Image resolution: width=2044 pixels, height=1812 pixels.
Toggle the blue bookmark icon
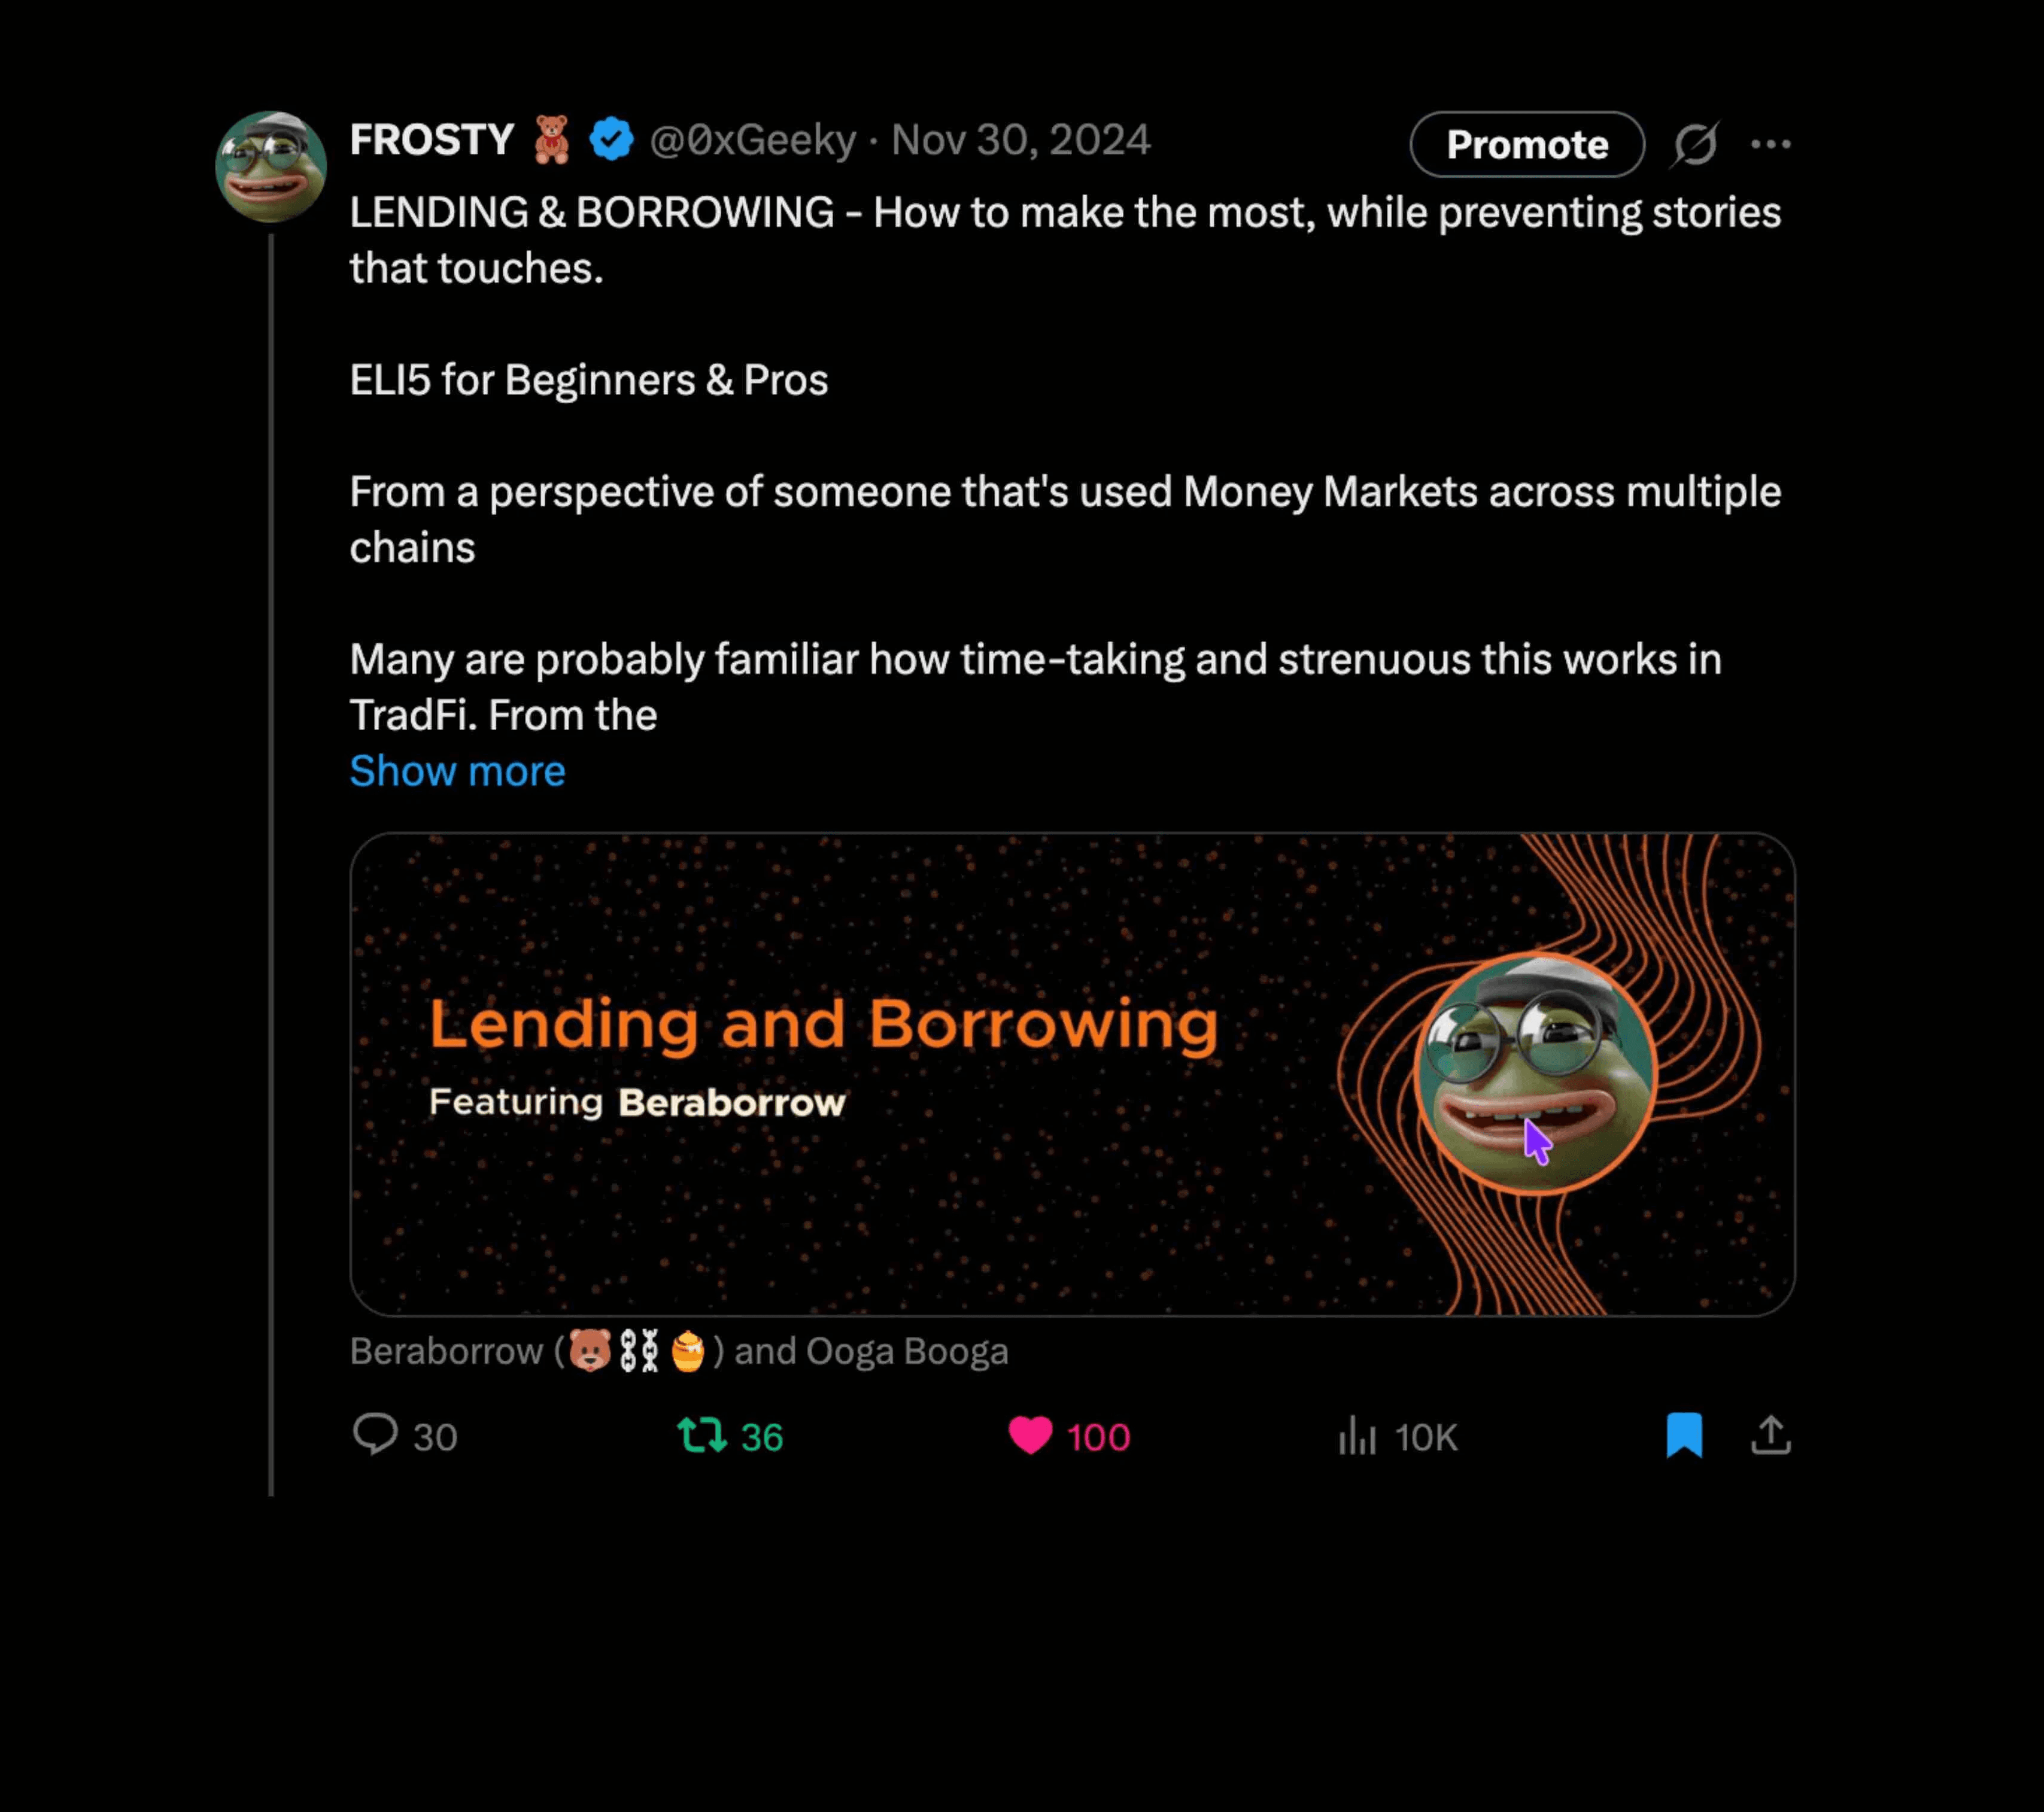tap(1684, 1435)
